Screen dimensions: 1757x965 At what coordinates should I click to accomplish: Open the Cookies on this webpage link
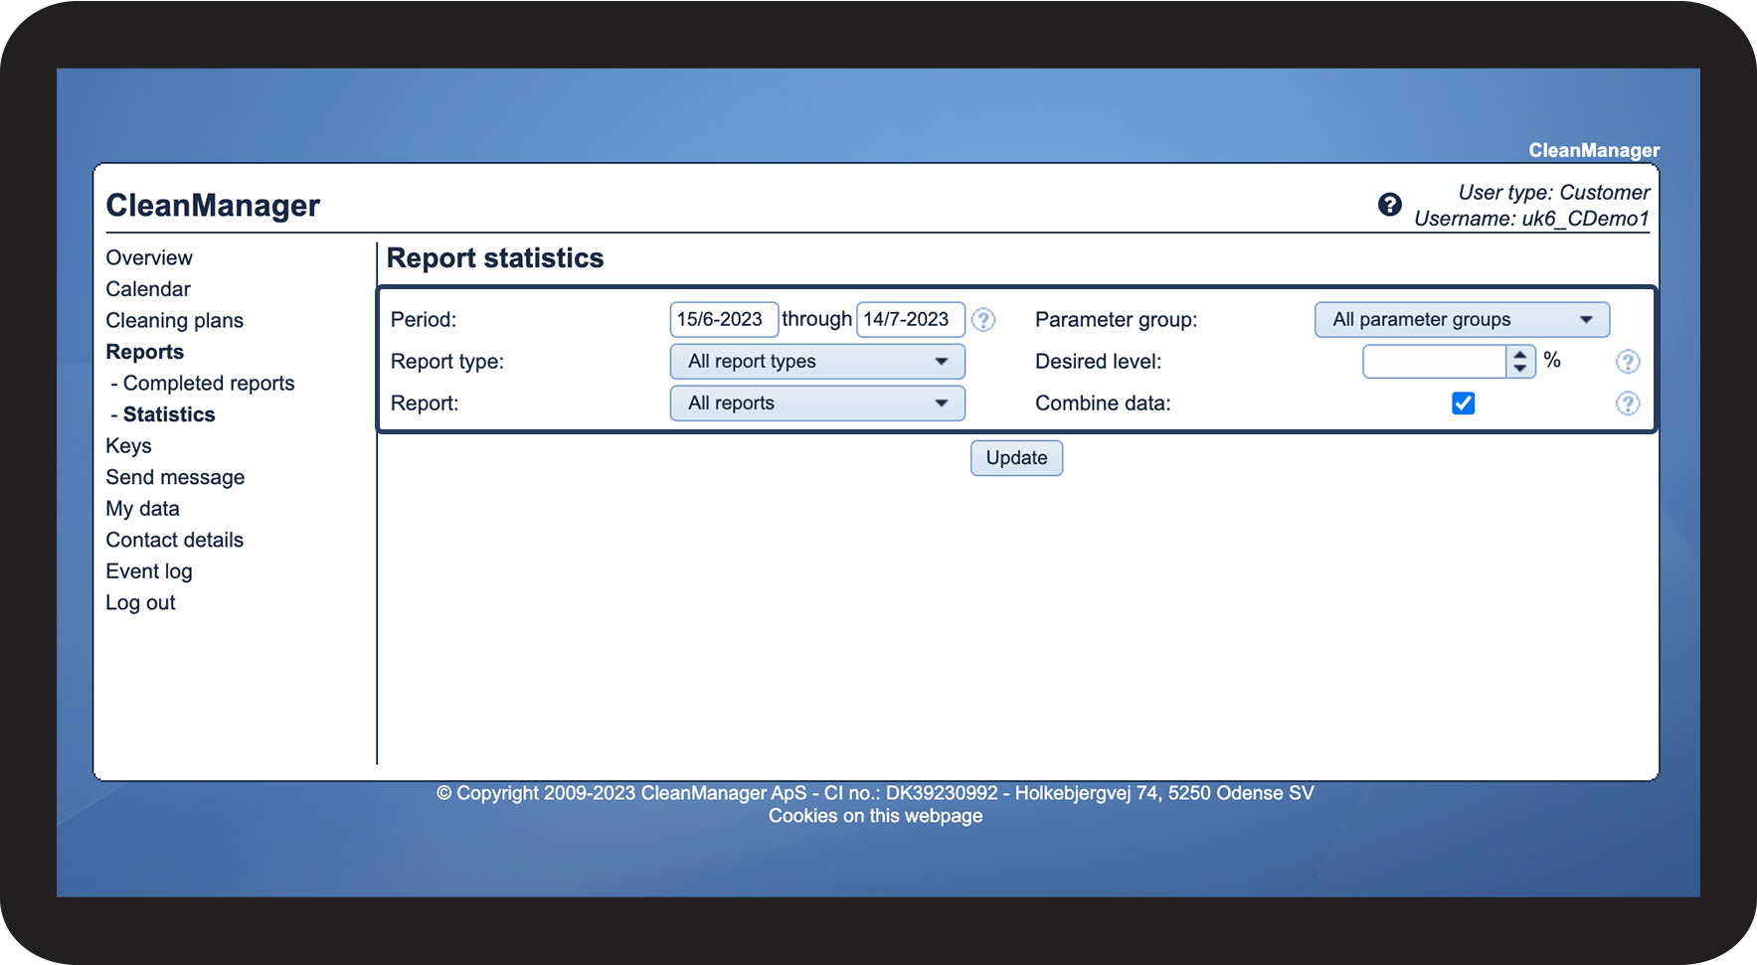point(875,816)
